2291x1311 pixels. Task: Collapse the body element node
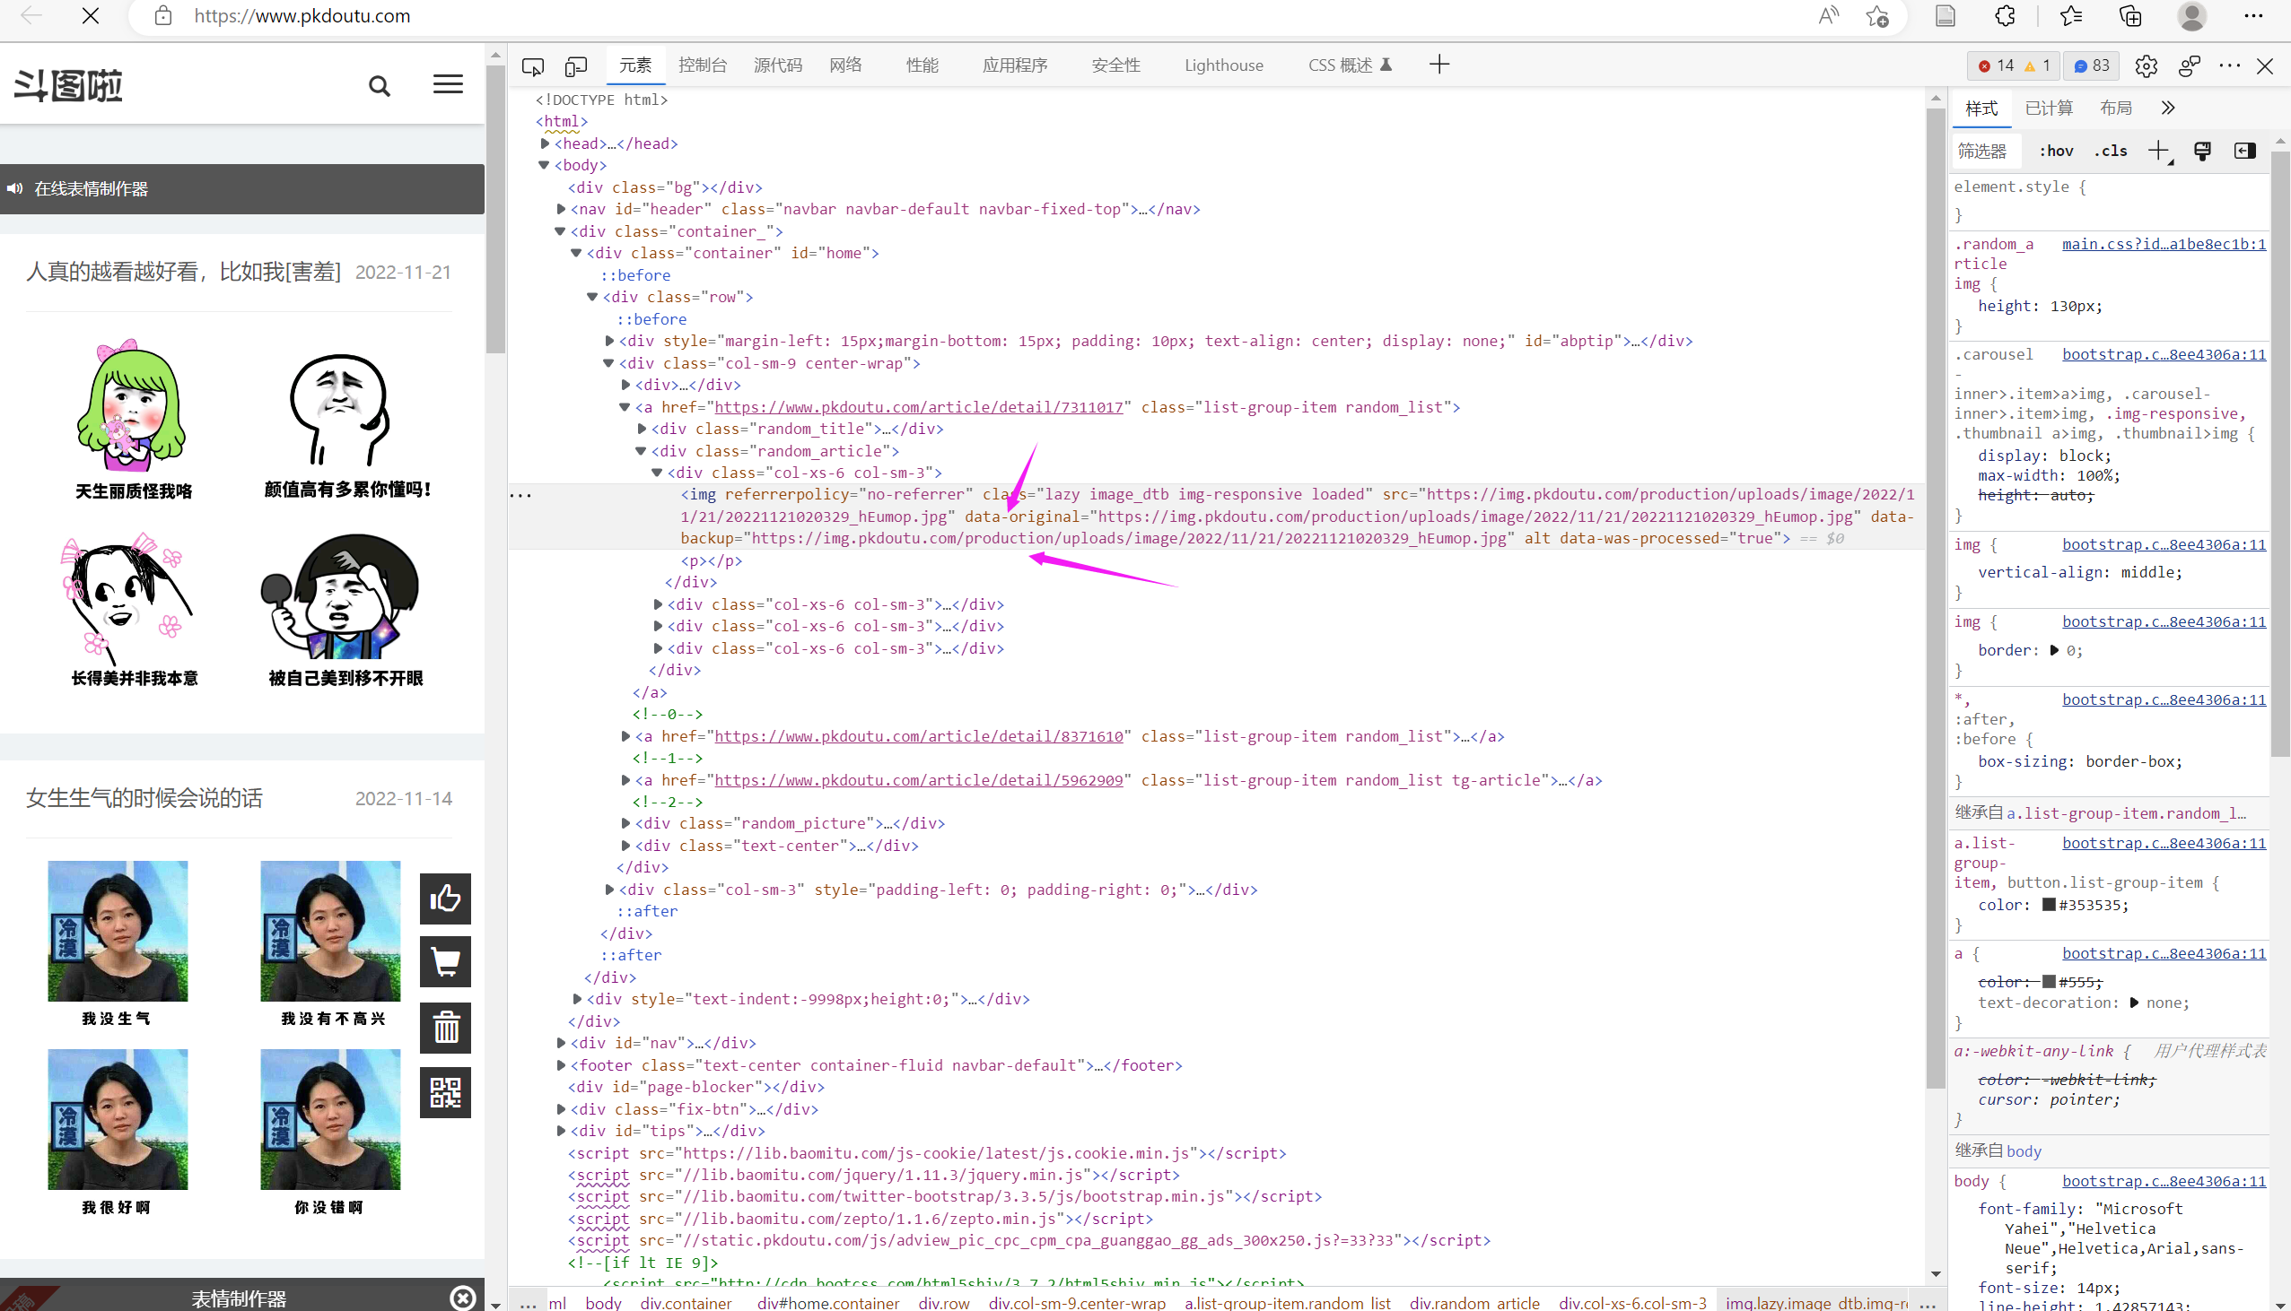click(x=544, y=165)
